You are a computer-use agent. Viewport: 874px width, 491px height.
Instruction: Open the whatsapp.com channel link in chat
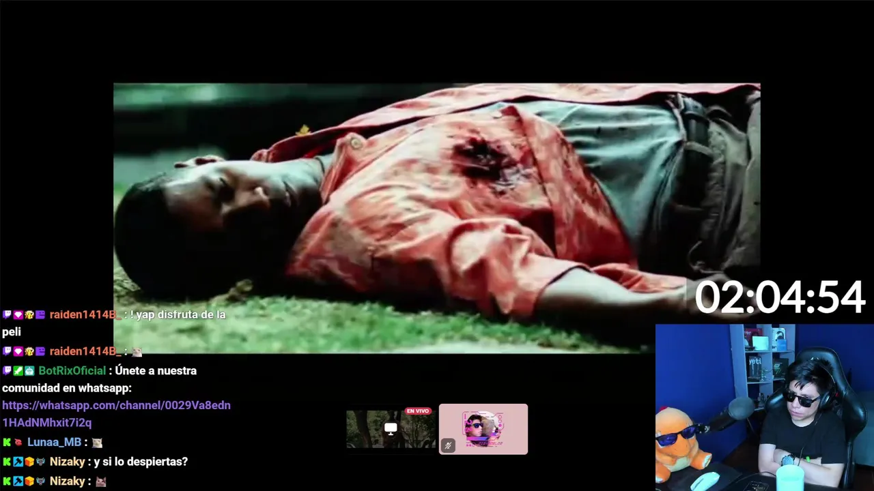pos(116,414)
